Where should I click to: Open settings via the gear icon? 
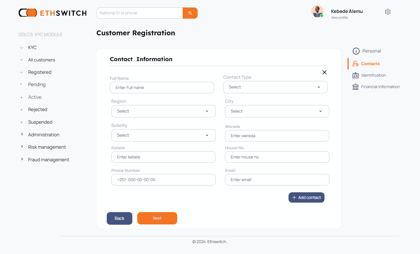388,12
